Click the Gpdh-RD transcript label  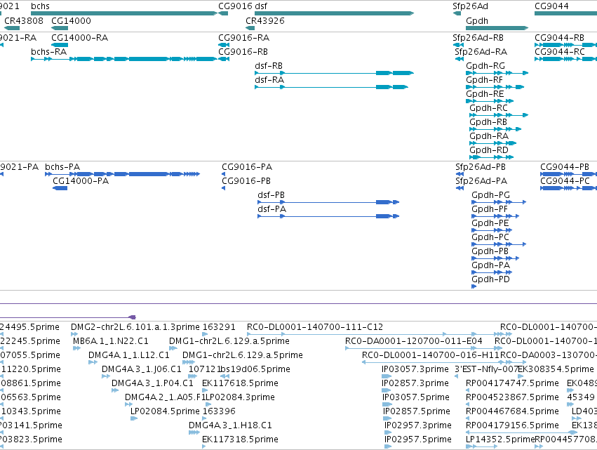click(x=489, y=150)
